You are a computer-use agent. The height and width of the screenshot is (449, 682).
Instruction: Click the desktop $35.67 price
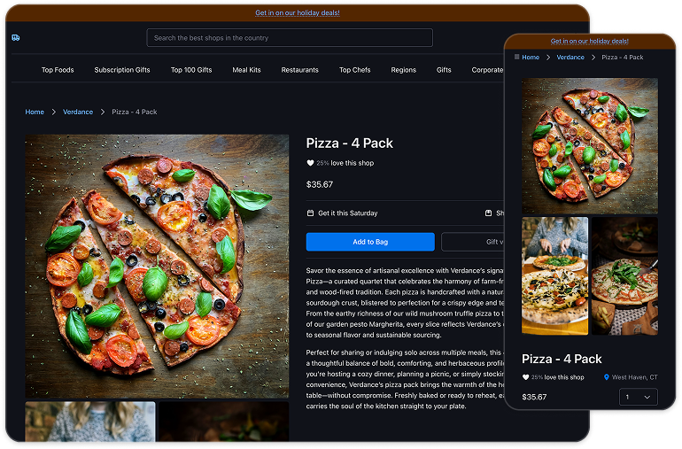click(319, 184)
